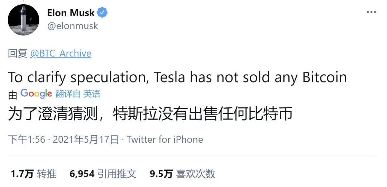Click the "回复" reply label

[18, 54]
